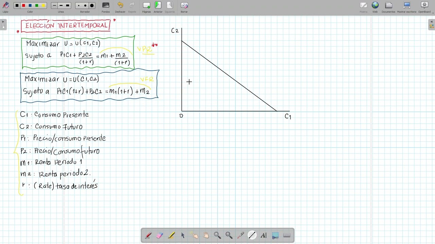Choose the thin line width
Image resolution: width=435 pixels, height=244 pixels.
pyautogui.click(x=54, y=5)
